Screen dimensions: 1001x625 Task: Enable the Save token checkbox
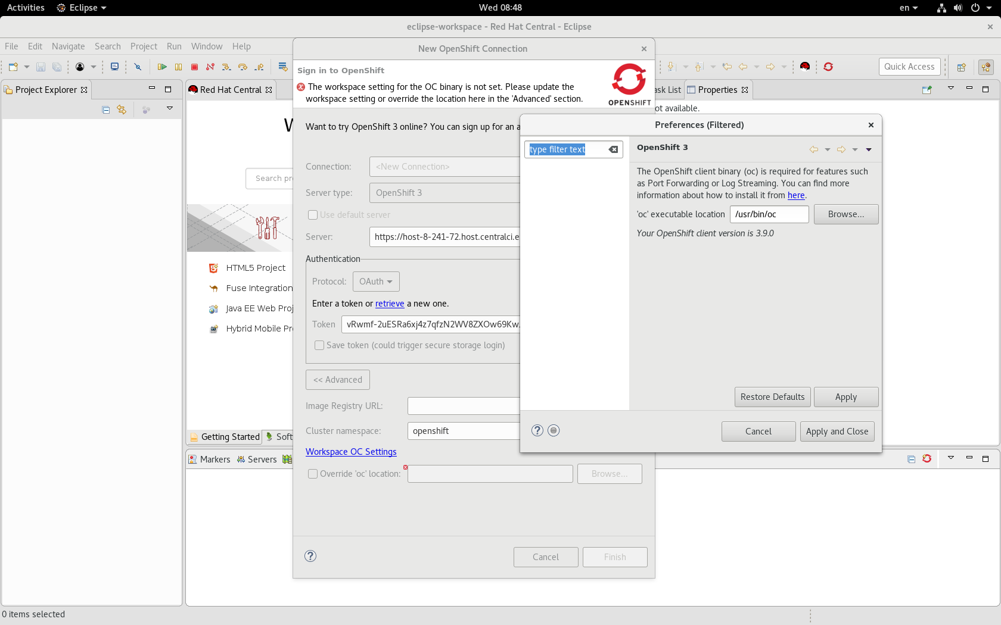tap(319, 345)
